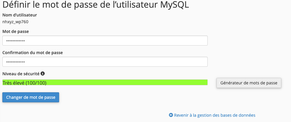This screenshot has height=122, width=291.
Task: Focus the Mot de passe input field
Action: pyautogui.click(x=105, y=41)
